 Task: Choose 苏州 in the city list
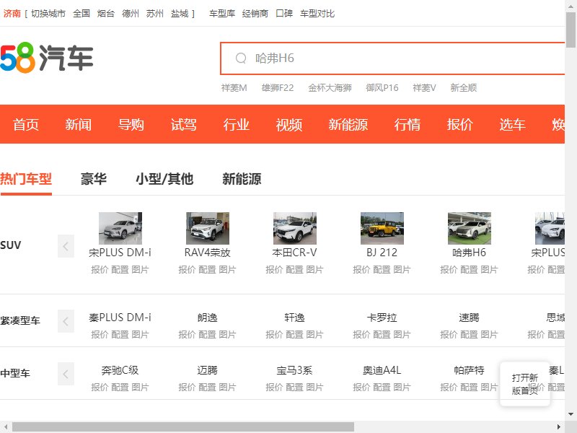[x=155, y=14]
